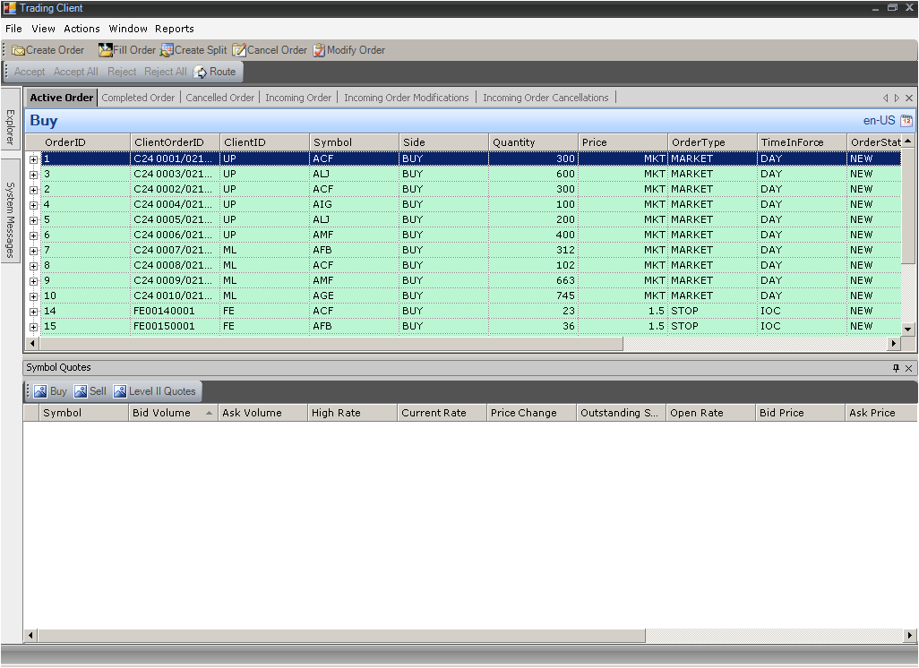The image size is (919, 668).
Task: Click the Cancel Order toolbar icon
Action: pyautogui.click(x=239, y=50)
